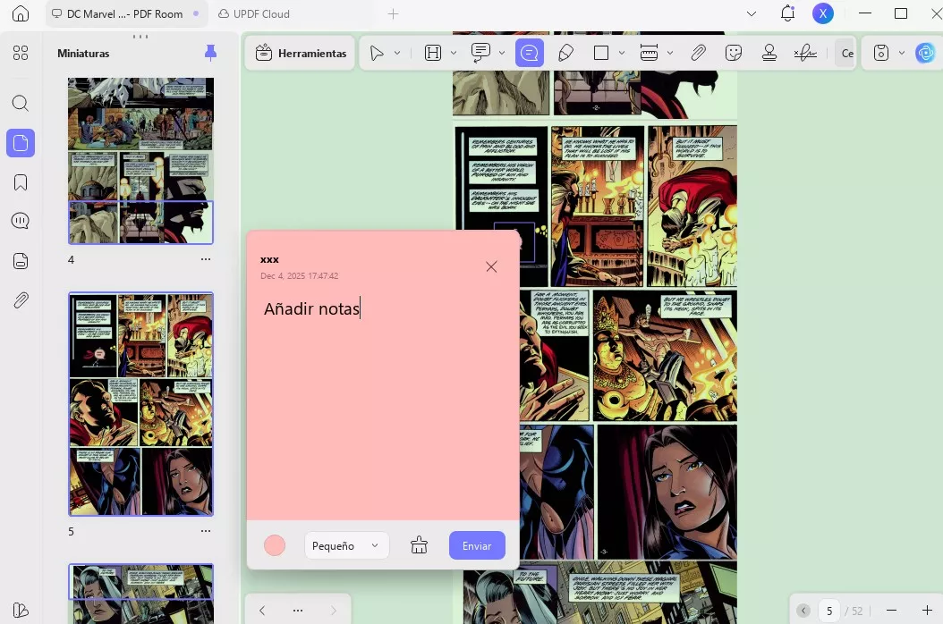Toggle the pin on the Miniaturas panel

[210, 53]
